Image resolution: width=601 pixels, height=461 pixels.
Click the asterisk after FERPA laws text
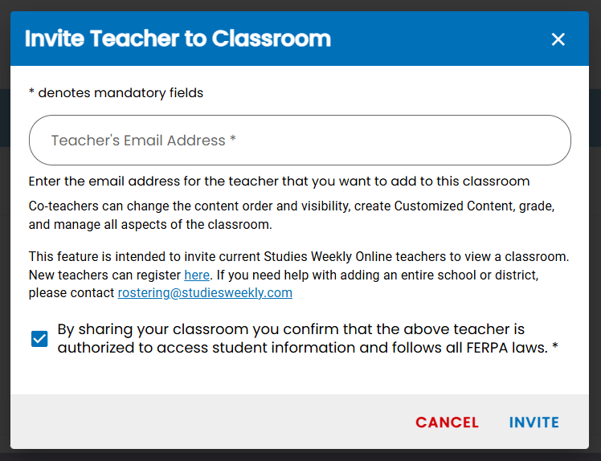[x=555, y=346]
